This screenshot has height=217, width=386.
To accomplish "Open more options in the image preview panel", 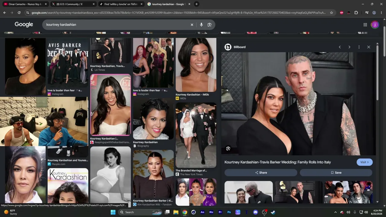I will coord(359,47).
